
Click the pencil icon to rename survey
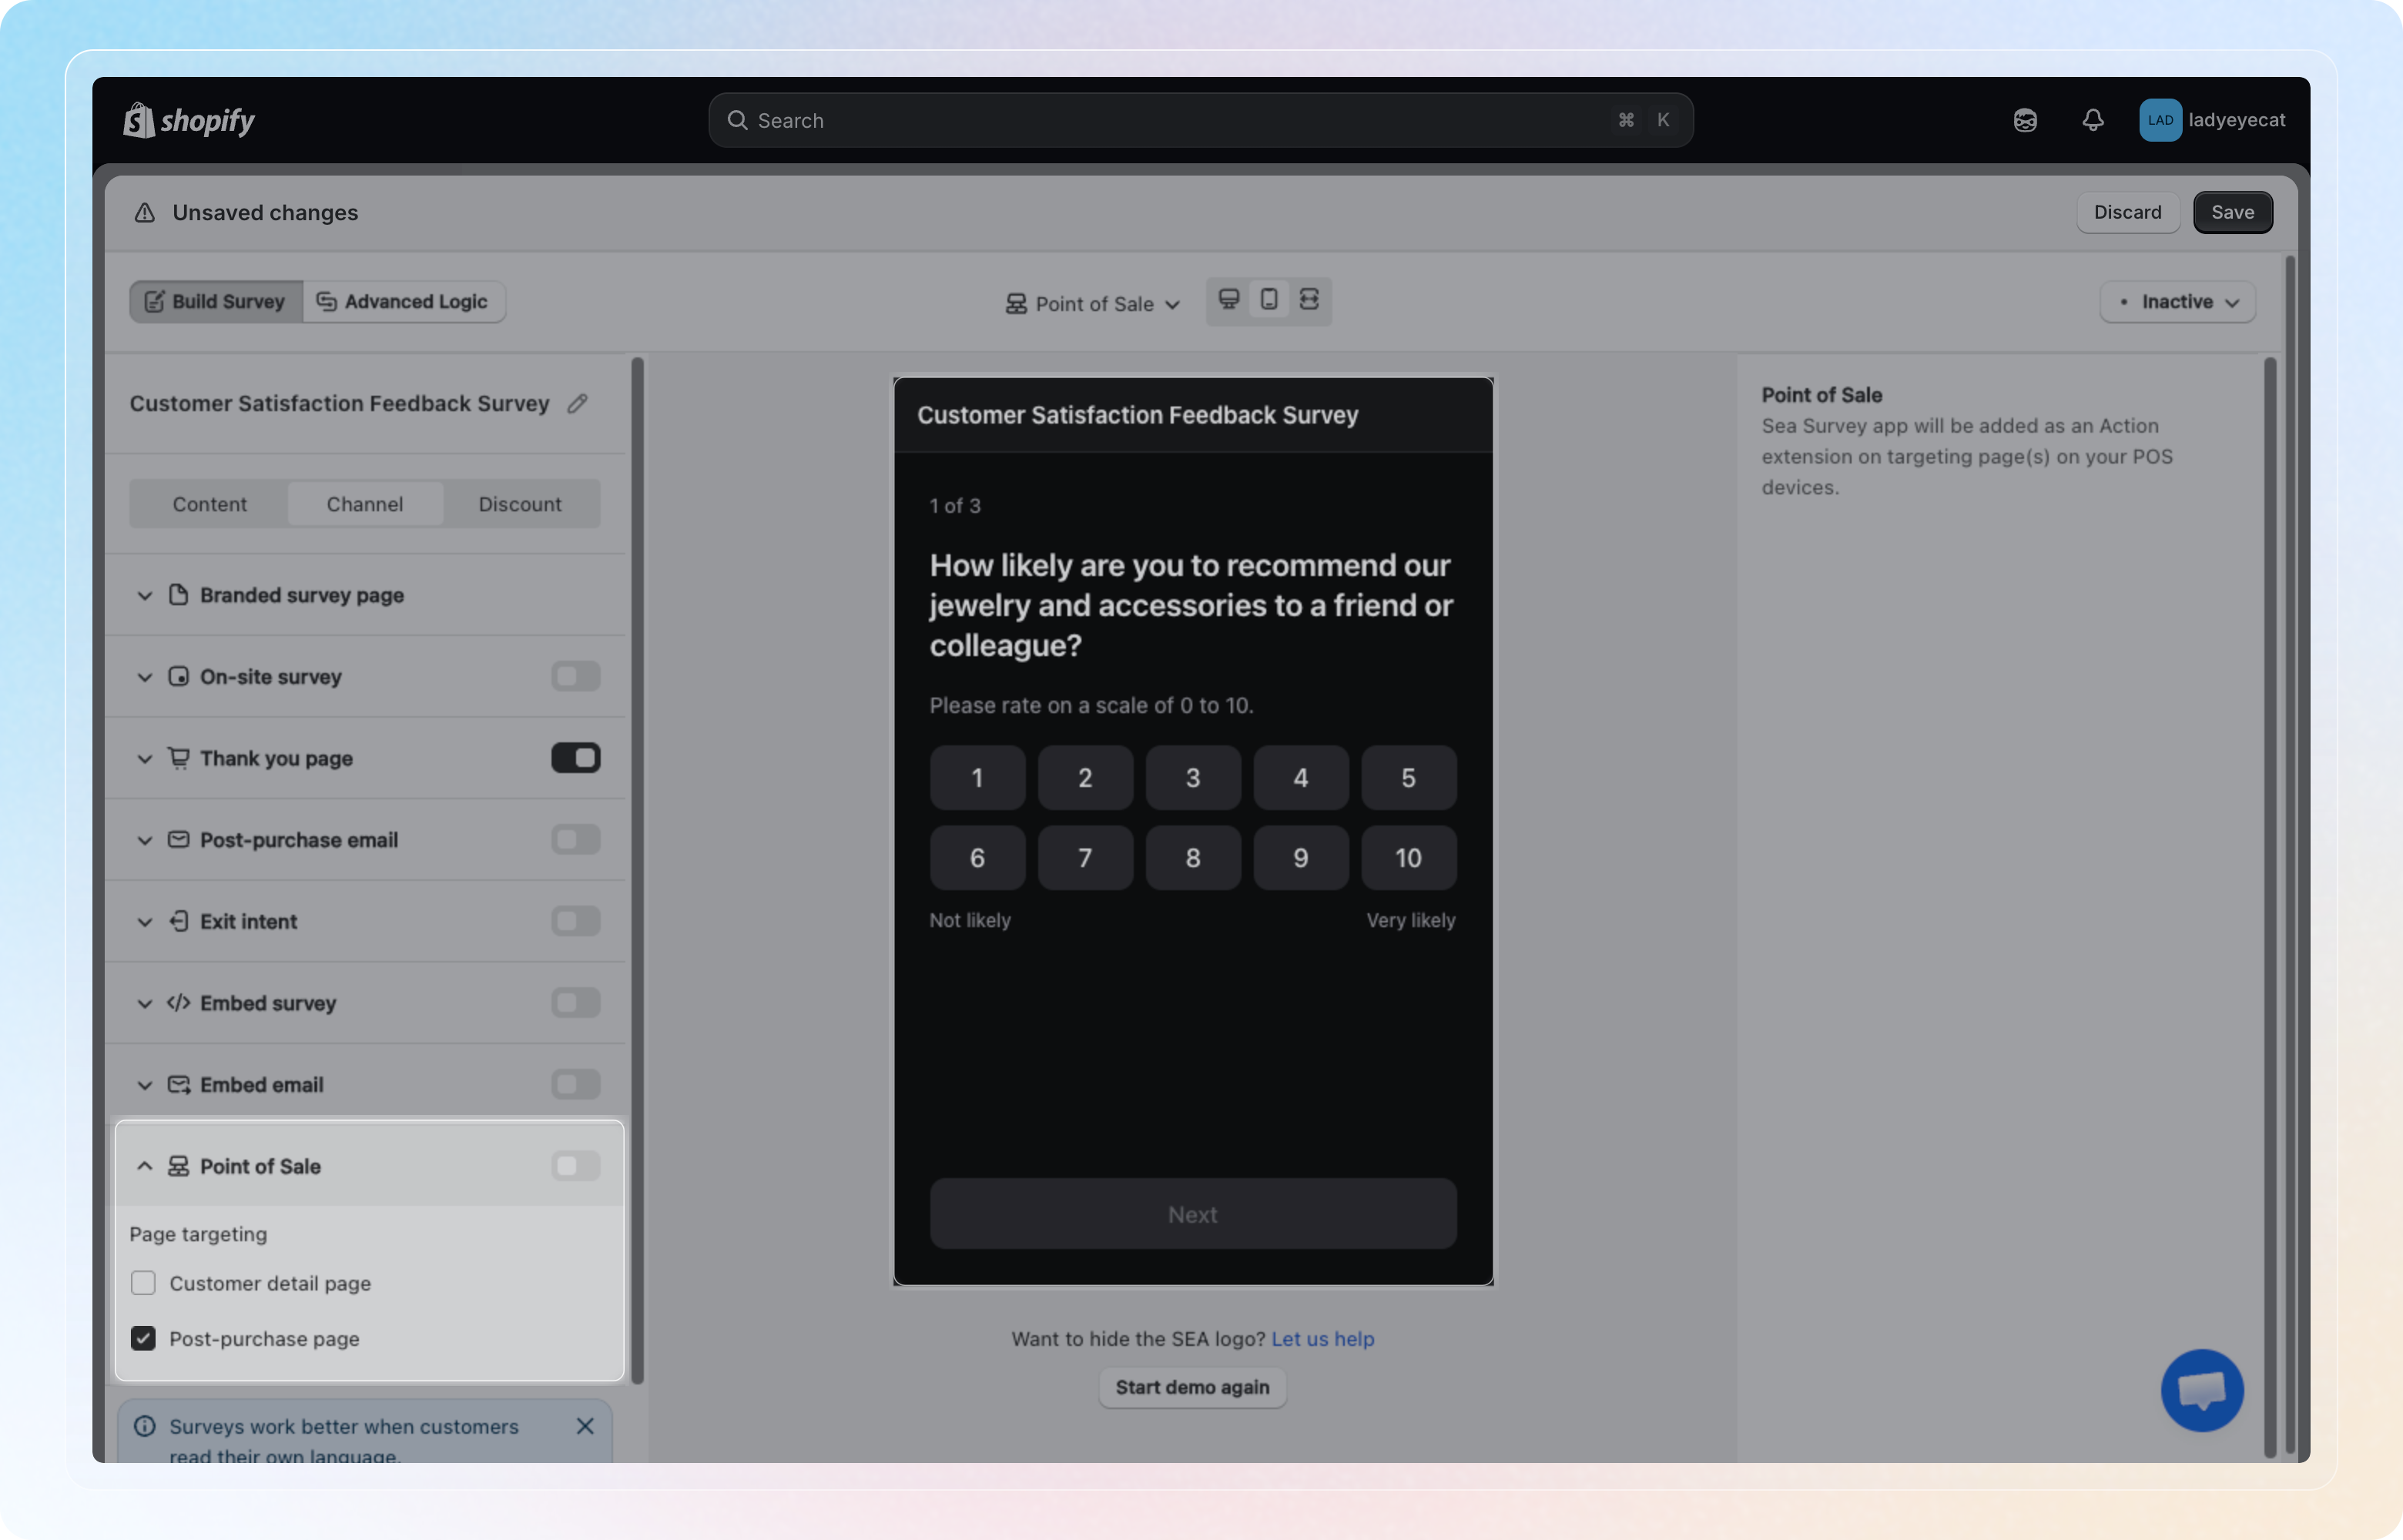point(577,403)
